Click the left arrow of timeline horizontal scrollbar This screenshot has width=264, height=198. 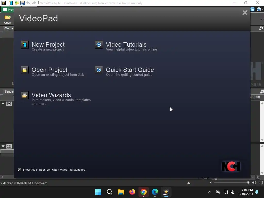[2, 177]
